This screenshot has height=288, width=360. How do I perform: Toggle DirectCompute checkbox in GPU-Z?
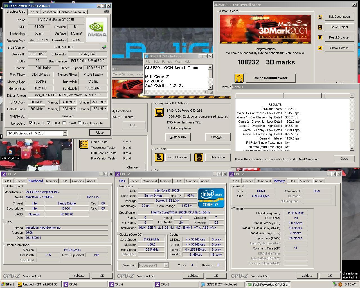point(80,123)
